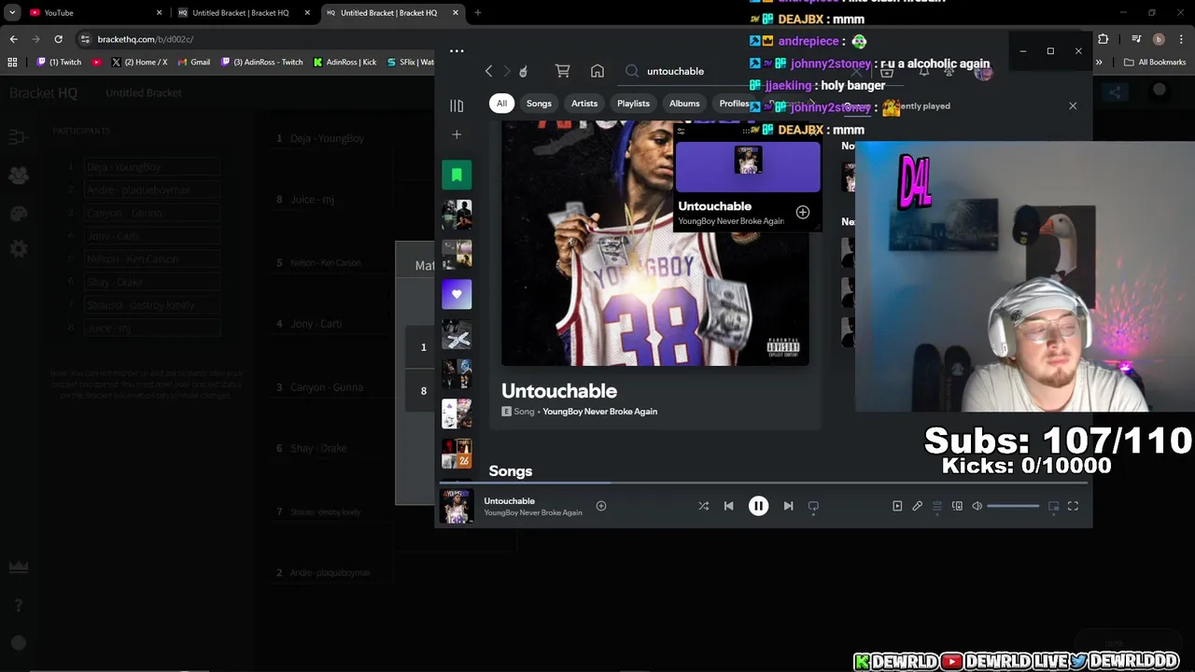This screenshot has width=1195, height=672.
Task: Seek on the song progress bar
Action: [764, 483]
